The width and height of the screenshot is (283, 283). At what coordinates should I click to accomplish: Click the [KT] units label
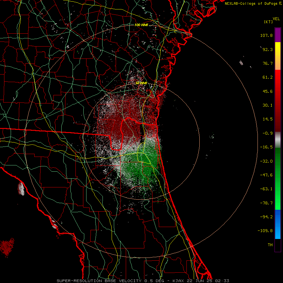click(x=269, y=22)
